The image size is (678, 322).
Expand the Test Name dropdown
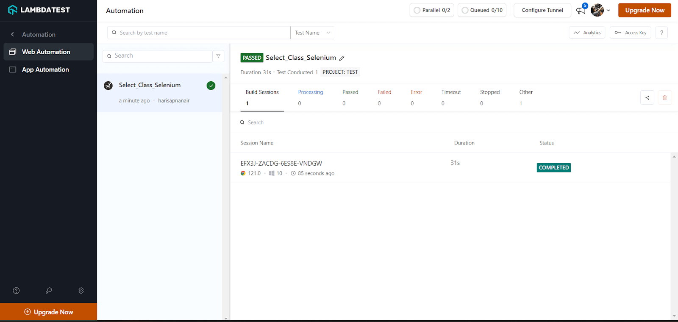point(312,33)
